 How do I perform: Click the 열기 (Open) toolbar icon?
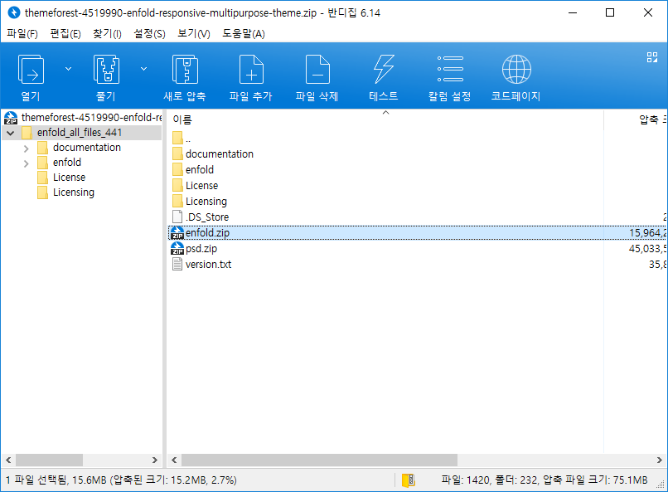tap(31, 71)
